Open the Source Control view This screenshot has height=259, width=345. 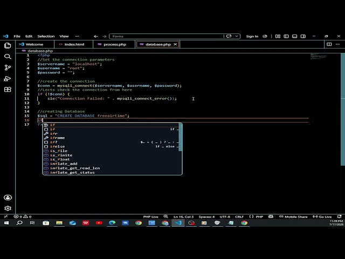coord(8,67)
